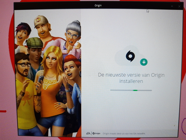
Task: Minimize the Origin installer window
Action: tap(172, 6)
